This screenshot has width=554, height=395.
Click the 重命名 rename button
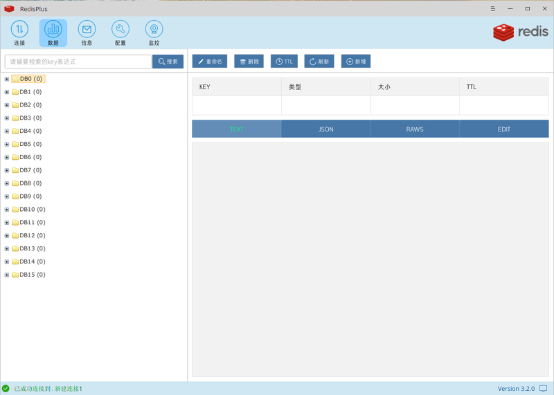coord(209,62)
